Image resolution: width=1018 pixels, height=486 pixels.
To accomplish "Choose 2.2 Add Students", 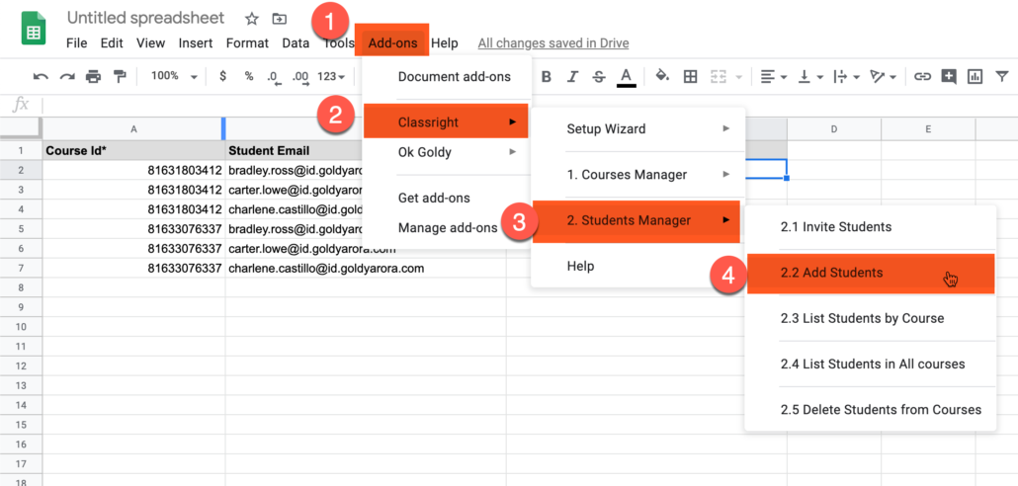I will click(871, 274).
